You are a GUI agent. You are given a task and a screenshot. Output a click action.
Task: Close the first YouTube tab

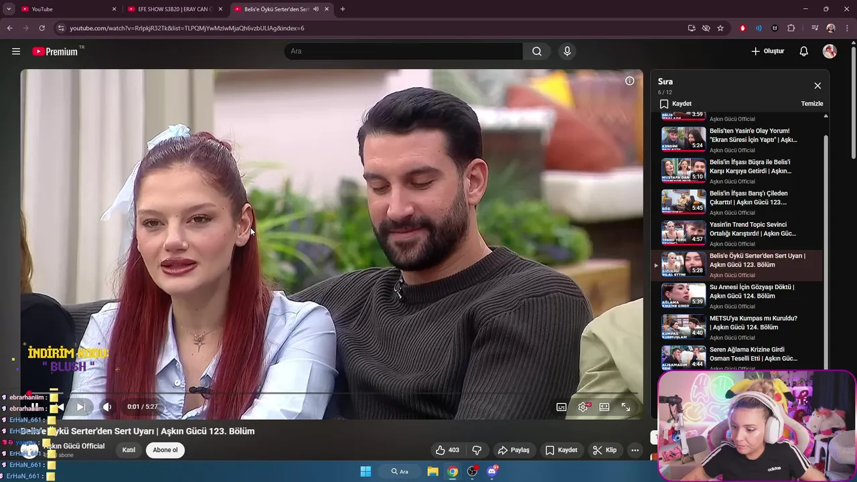point(114,9)
